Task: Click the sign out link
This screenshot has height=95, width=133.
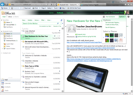Action: [x=107, y=13]
